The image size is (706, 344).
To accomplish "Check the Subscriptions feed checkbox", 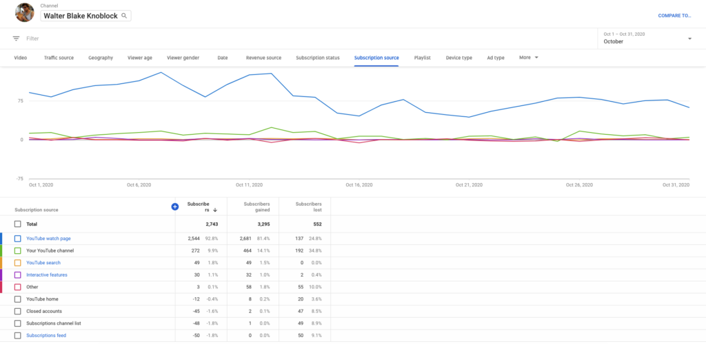I will pos(17,336).
